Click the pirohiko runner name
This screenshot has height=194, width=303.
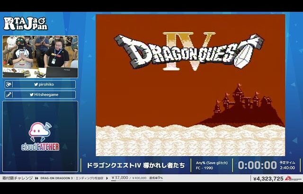[46, 84]
